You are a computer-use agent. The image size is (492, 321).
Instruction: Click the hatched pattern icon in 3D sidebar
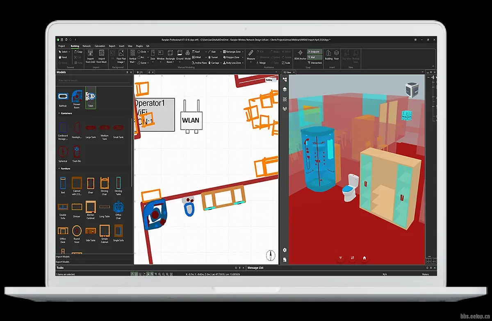coord(285,99)
